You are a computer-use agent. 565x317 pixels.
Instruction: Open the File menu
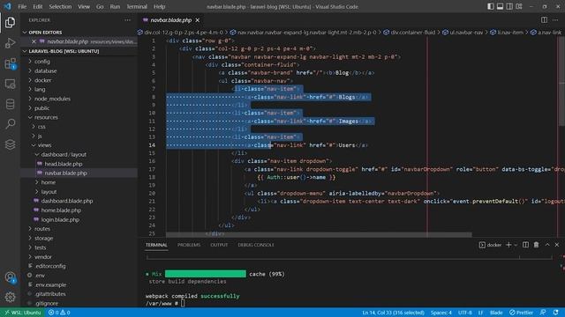coord(22,6)
